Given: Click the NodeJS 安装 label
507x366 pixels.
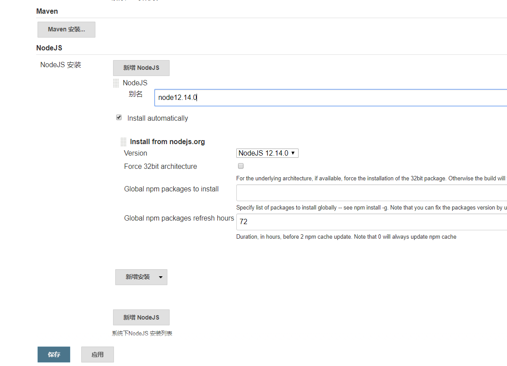Looking at the screenshot, I should point(61,65).
